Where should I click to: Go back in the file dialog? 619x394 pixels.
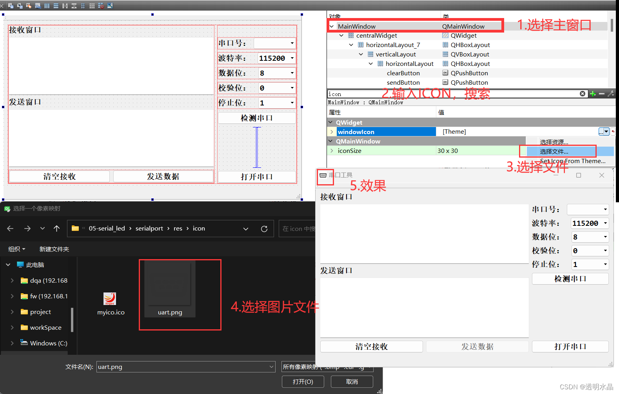pos(11,229)
